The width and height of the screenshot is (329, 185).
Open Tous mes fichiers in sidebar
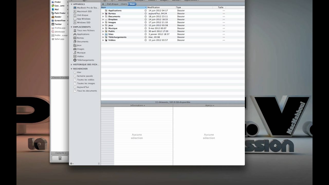pos(84,30)
